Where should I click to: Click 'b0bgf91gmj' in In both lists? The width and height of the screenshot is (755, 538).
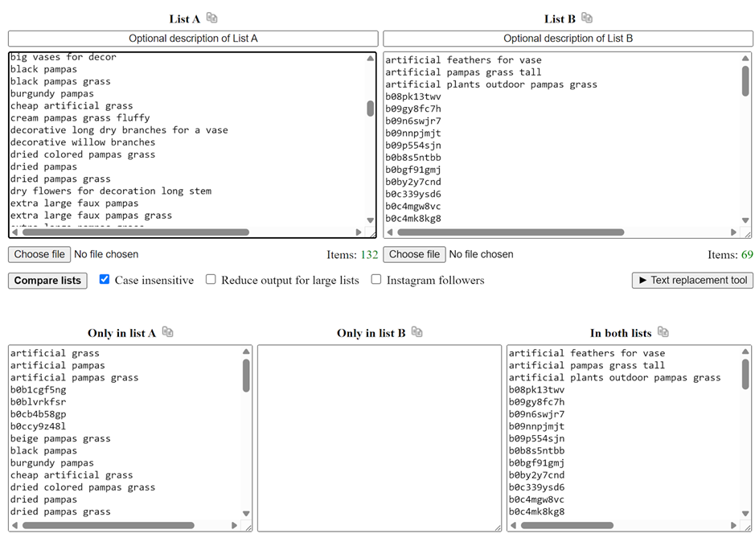click(537, 463)
